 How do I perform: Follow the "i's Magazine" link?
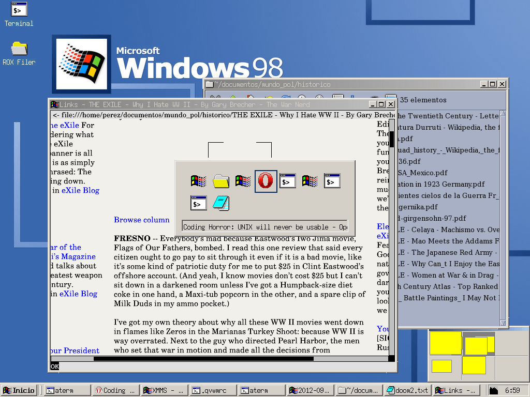point(73,256)
